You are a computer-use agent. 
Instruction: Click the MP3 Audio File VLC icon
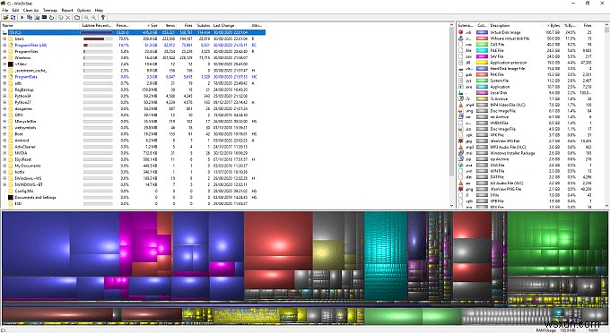tap(460, 147)
